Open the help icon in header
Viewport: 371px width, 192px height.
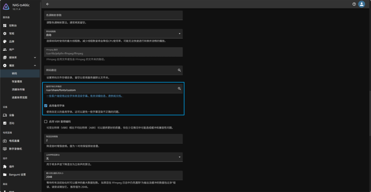354,4
